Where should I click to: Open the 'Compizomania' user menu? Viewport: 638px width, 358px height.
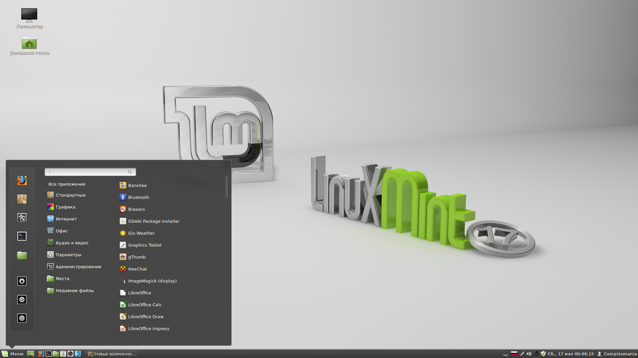[x=617, y=354]
